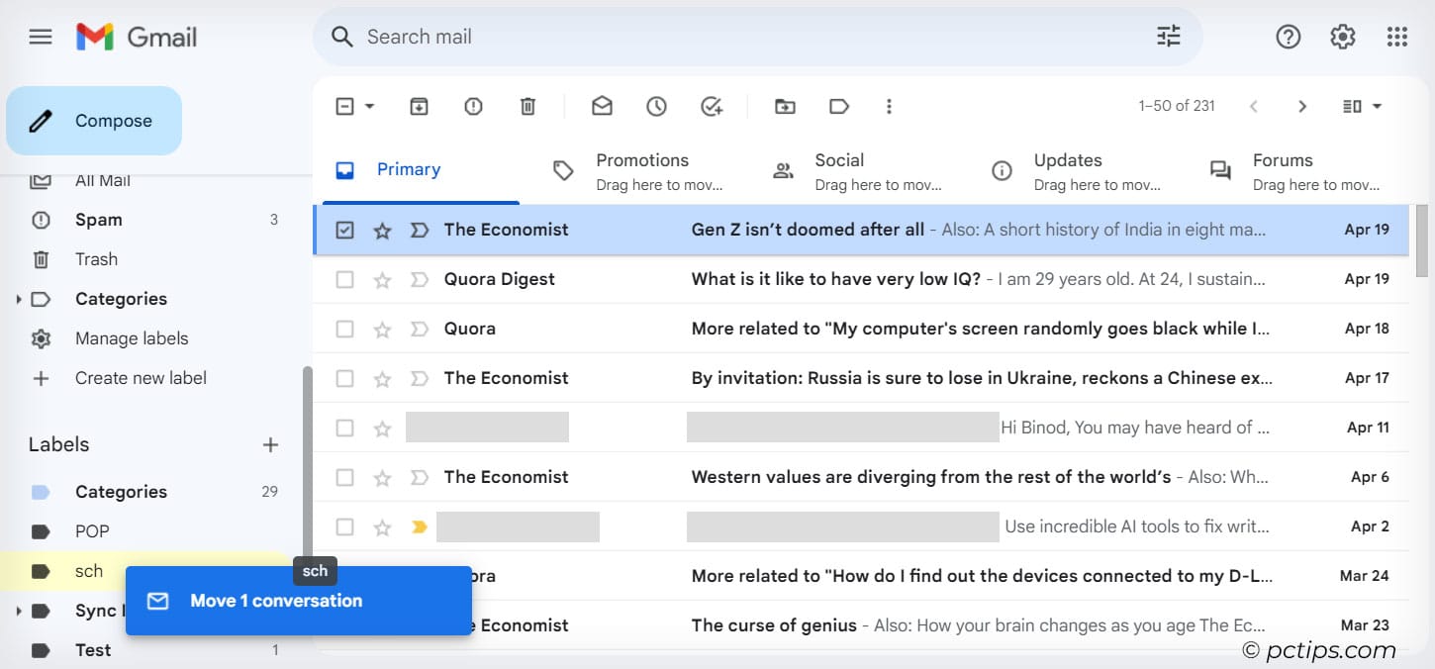Uncheck the selected Economist conversation
This screenshot has width=1435, height=669.
[344, 229]
